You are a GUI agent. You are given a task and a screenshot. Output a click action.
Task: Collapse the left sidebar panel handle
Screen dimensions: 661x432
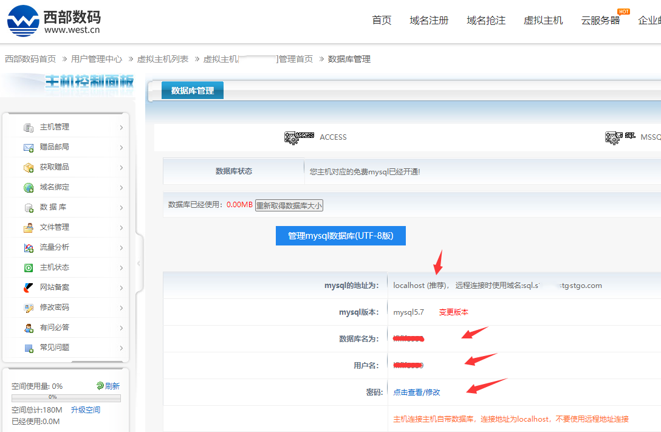tap(139, 263)
